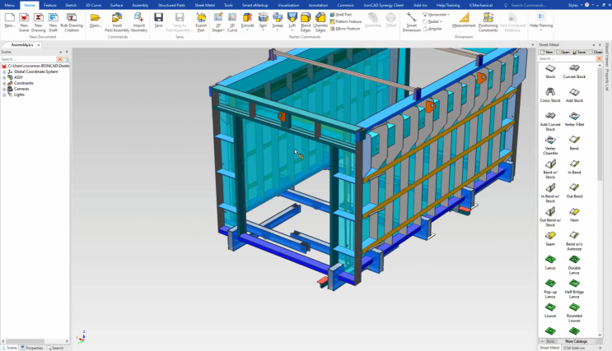Click Angular dimension button

432,29
